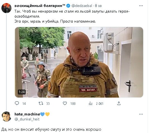Click the 2 061 views count
149x133 pixels.
click(x=100, y=103)
